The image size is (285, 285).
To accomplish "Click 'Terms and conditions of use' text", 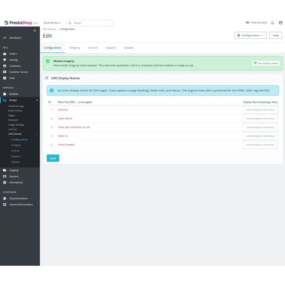I will point(74,127).
